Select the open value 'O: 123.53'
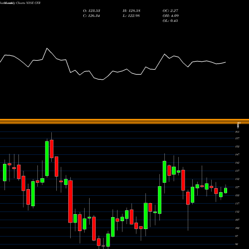The height and width of the screenshot is (249, 249). pos(92,11)
